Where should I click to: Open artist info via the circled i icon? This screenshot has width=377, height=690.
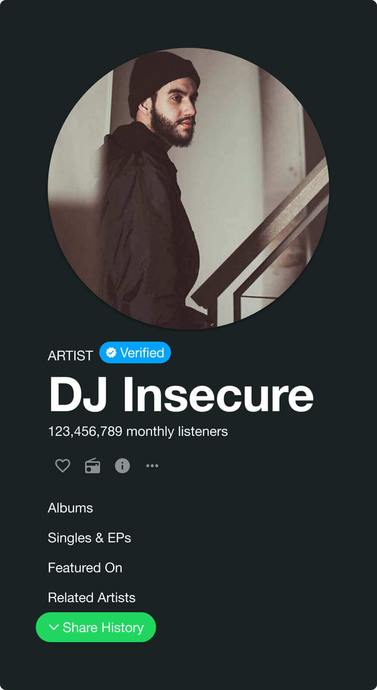[x=122, y=466]
